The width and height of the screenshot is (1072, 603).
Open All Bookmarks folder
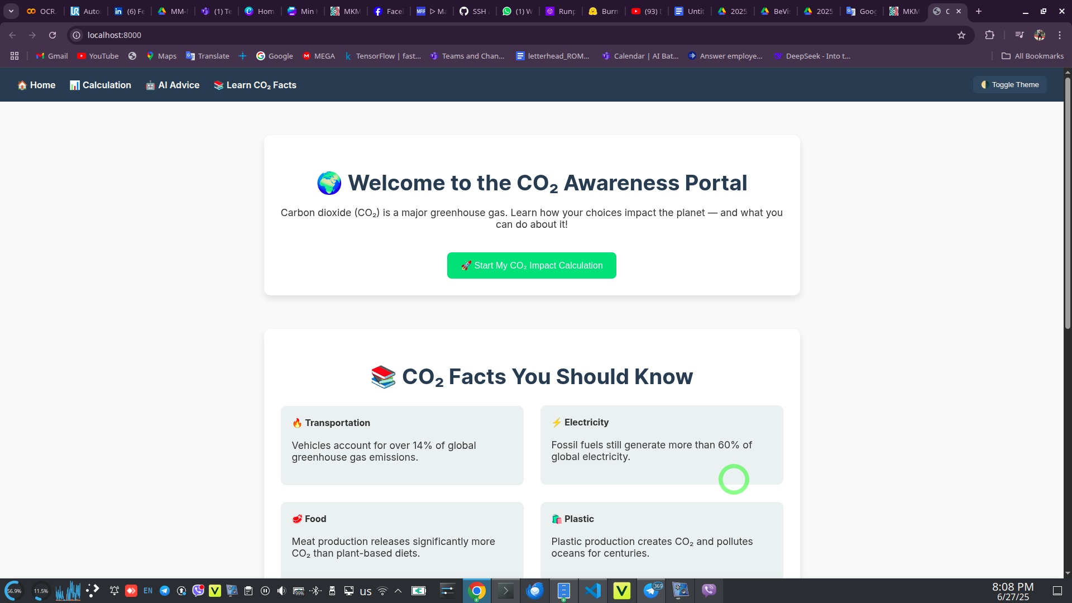click(x=1032, y=56)
